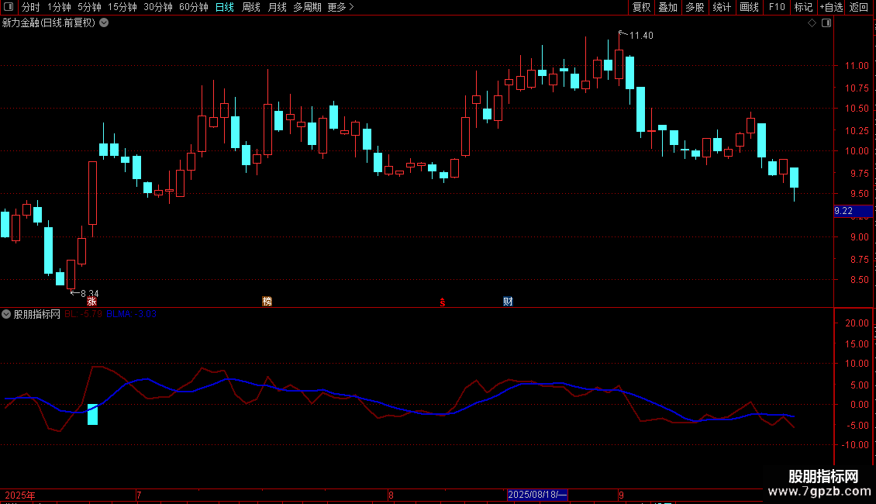
Task: Click the 新力金融(日线.前复权) chart title
Action: click(x=49, y=23)
